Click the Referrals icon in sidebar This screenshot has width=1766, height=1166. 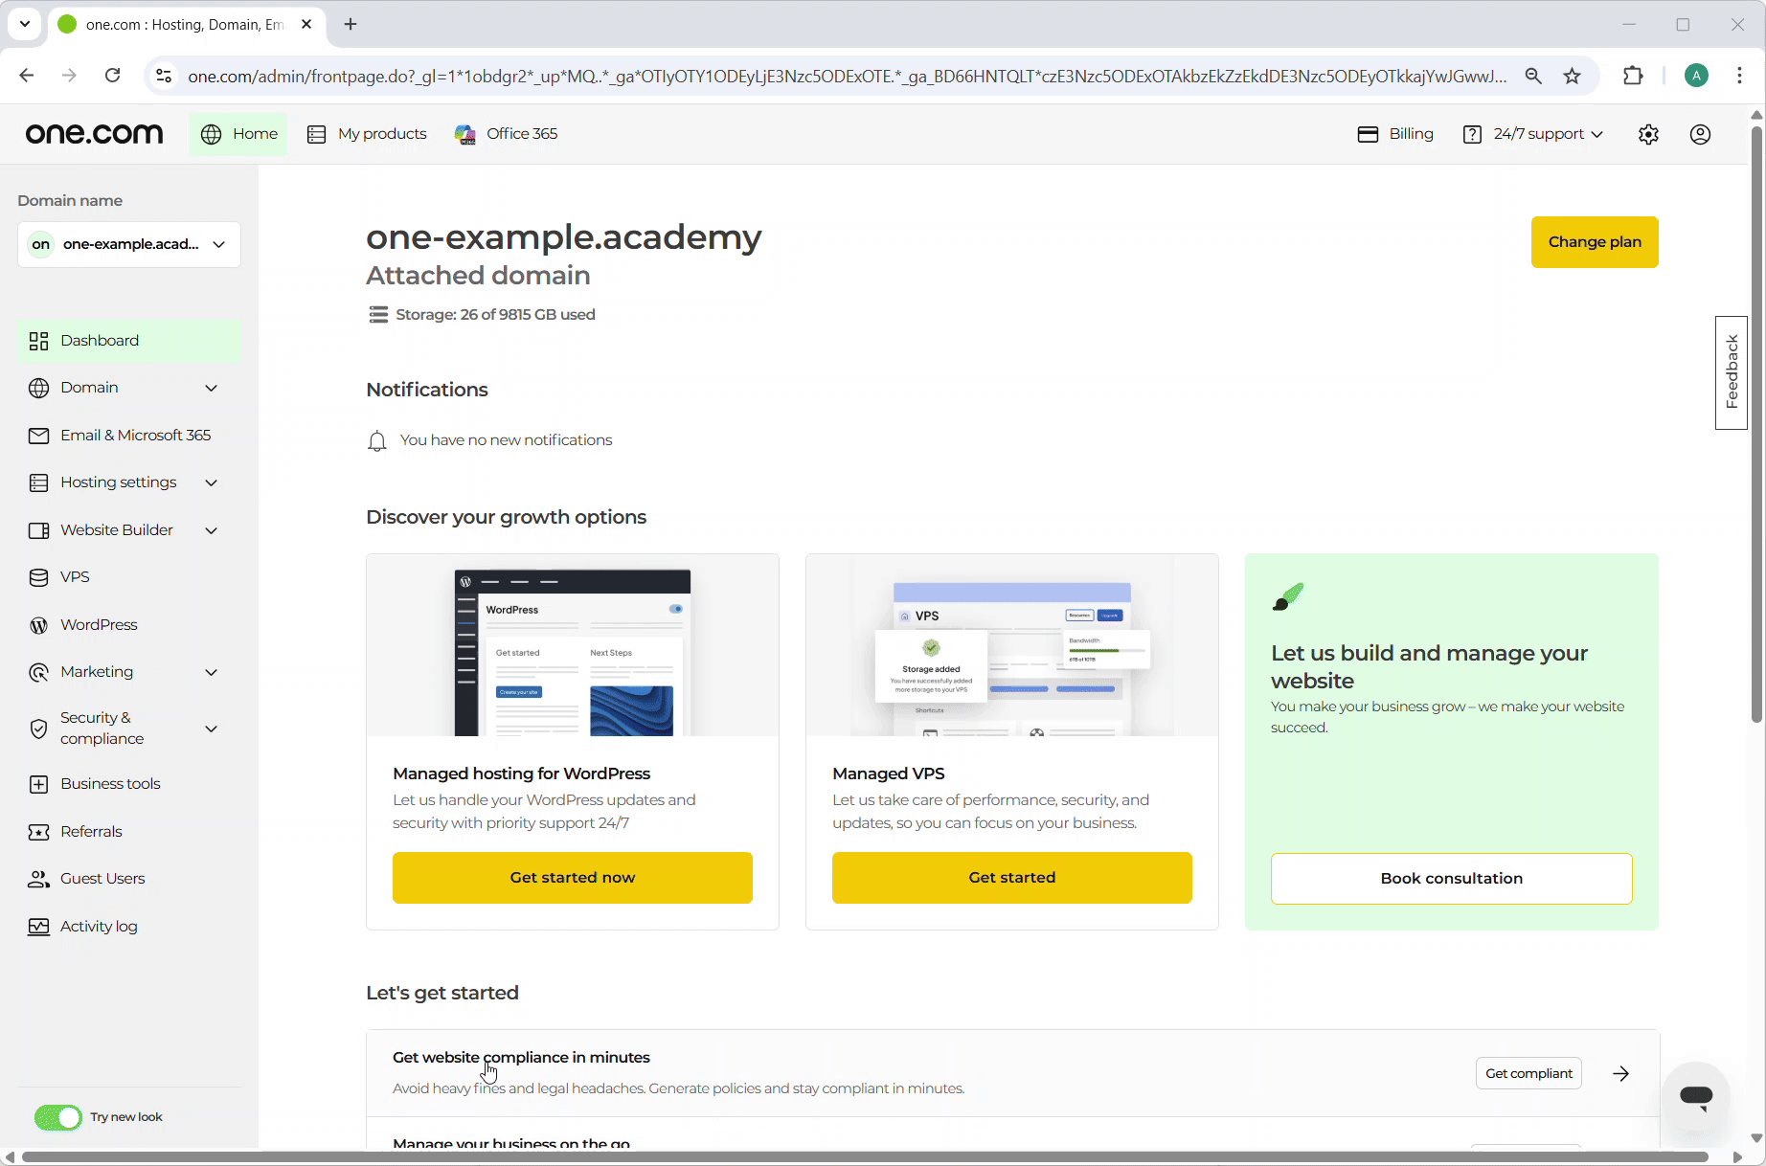pyautogui.click(x=38, y=832)
